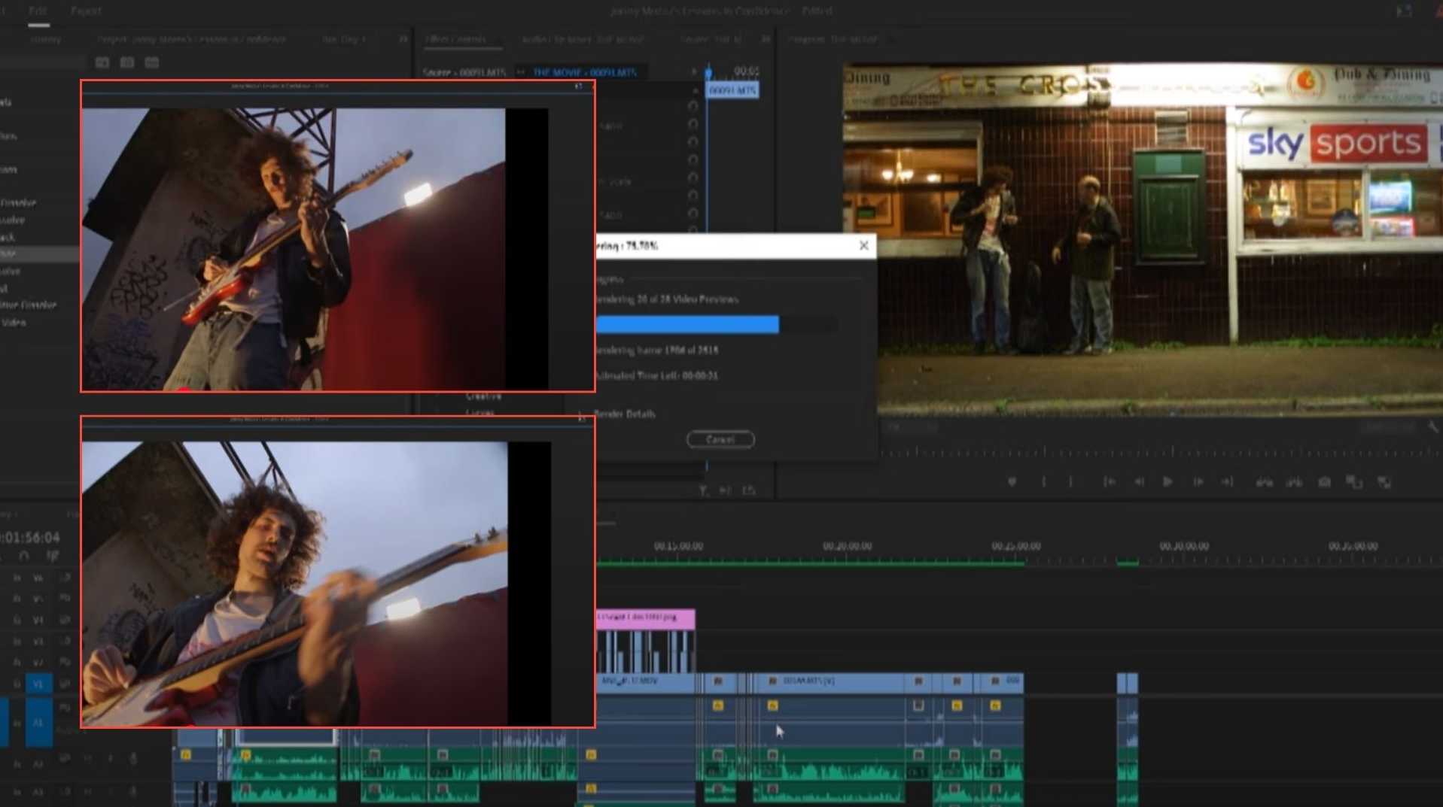
Task: Click the Extract icon in Program monitor
Action: (x=1294, y=482)
